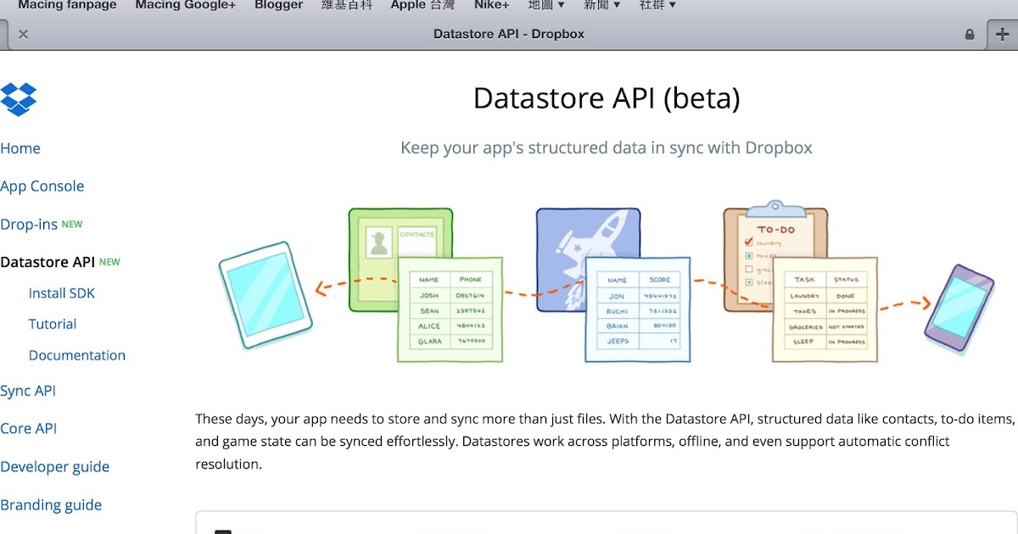Close the Datastore API browser tab
The height and width of the screenshot is (534, 1018).
[23, 35]
